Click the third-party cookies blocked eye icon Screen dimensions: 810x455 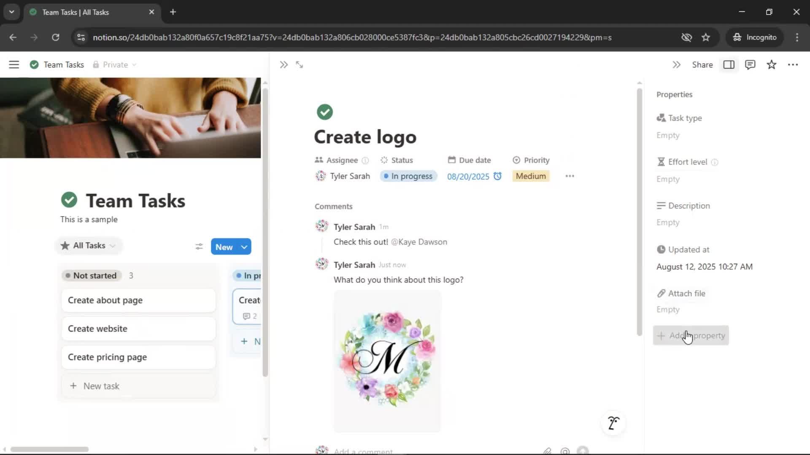click(x=686, y=37)
